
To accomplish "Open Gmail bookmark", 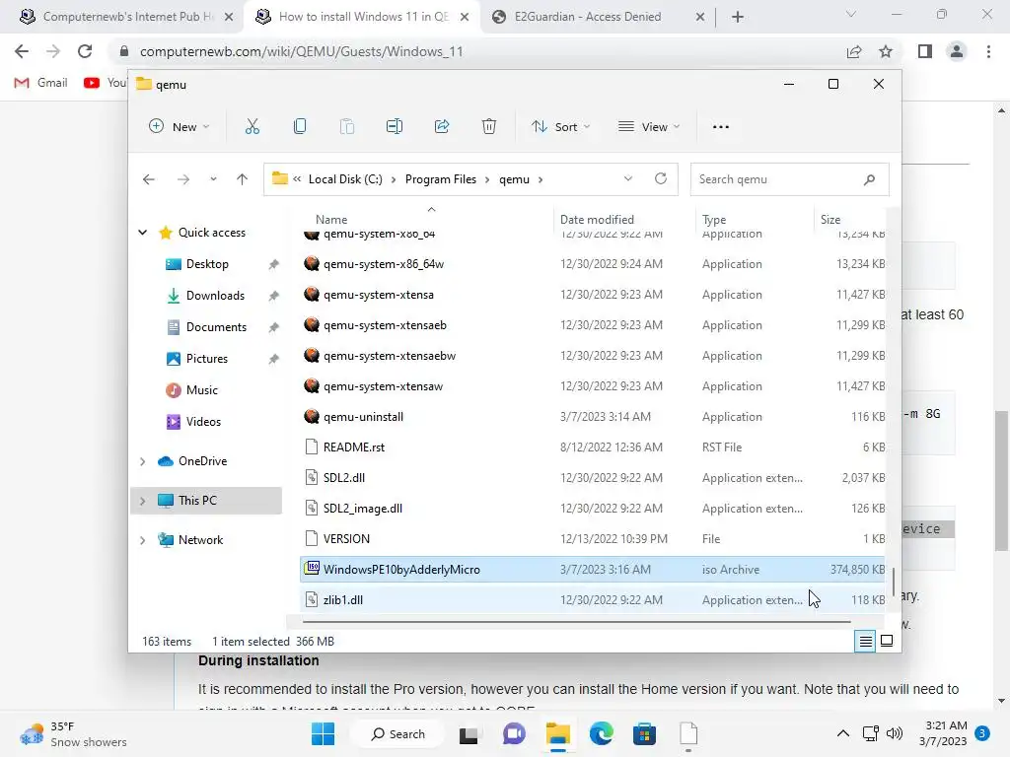I will point(41,83).
